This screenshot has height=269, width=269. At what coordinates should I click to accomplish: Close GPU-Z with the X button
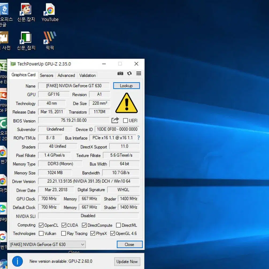[x=136, y=64]
